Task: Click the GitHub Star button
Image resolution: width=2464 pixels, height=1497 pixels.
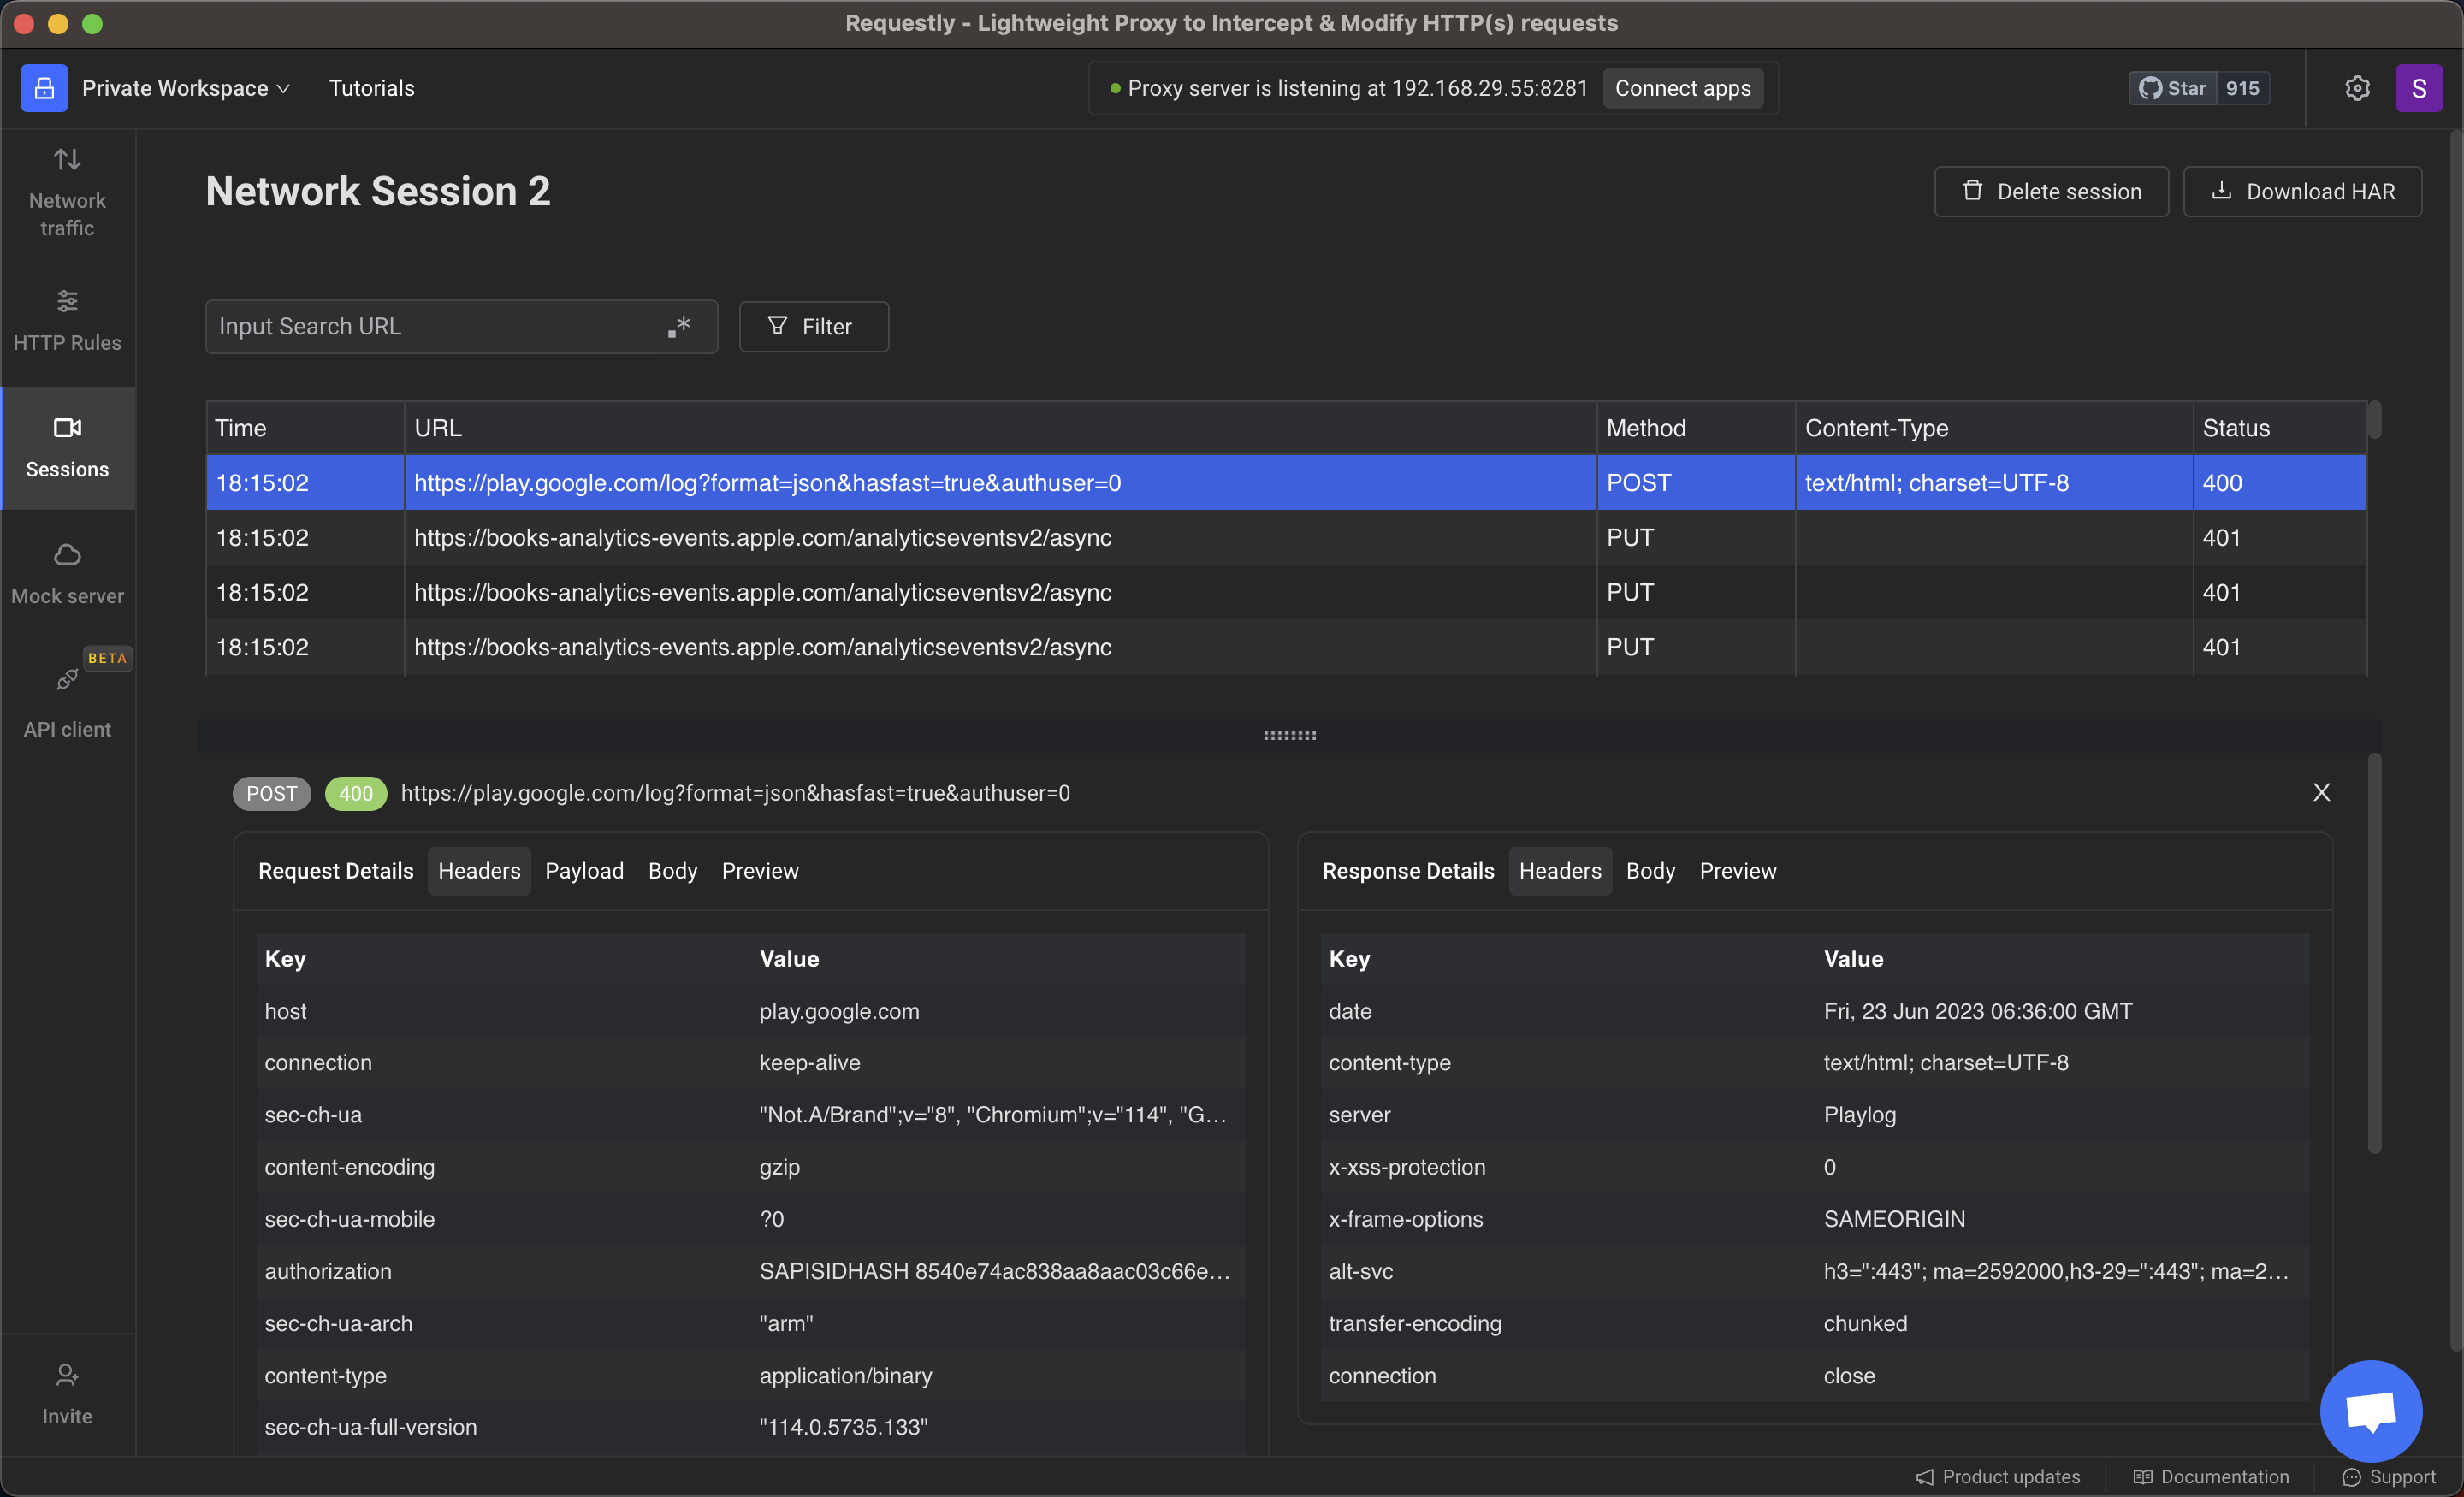Action: pos(2172,88)
